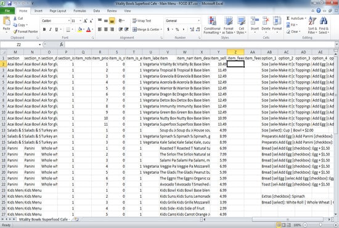Apply percent style

(x=178, y=30)
